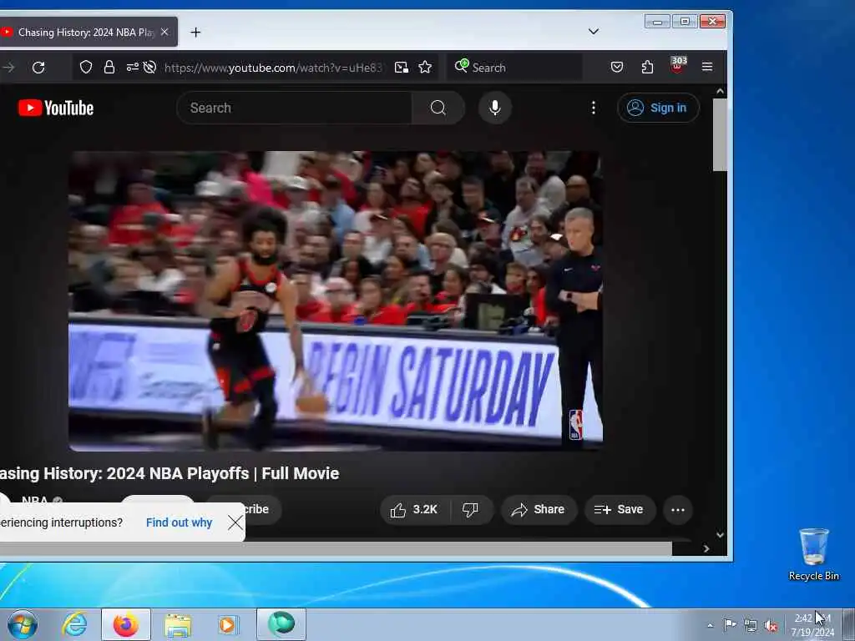The width and height of the screenshot is (855, 641).
Task: Close the Chasing History tab
Action: click(164, 33)
